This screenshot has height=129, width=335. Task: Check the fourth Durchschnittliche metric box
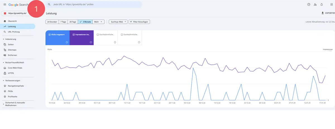point(122,35)
